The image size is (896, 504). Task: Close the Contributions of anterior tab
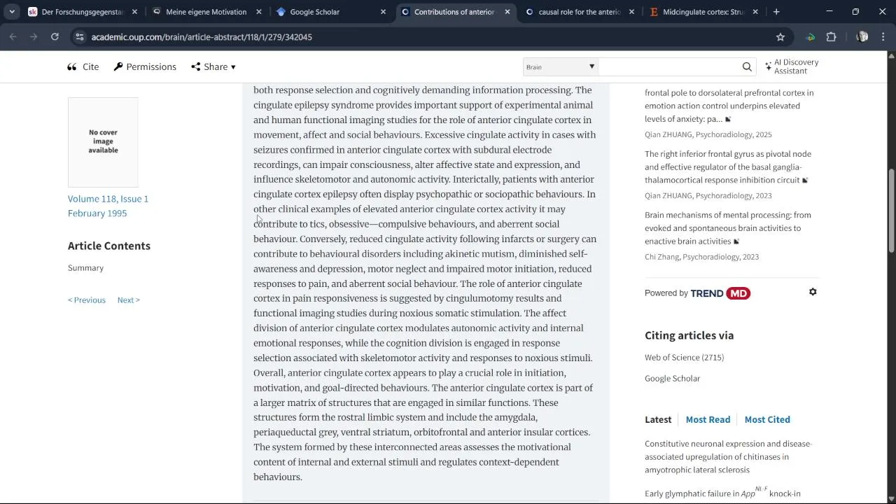click(x=507, y=12)
